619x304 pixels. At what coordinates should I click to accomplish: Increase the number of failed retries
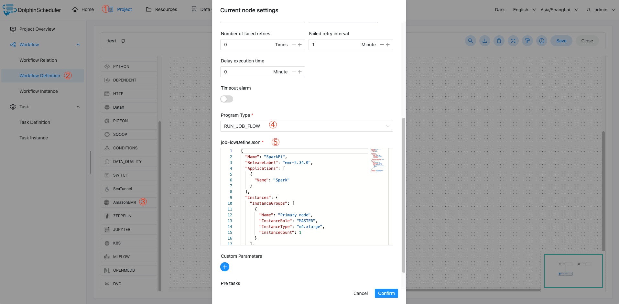(300, 45)
